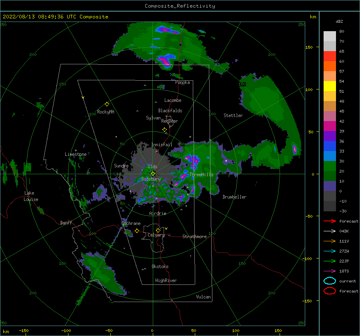Click the Lacombe city label

173,100
